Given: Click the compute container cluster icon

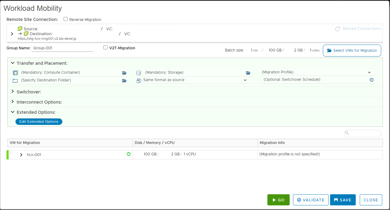Looking at the screenshot, I should [x=15, y=73].
